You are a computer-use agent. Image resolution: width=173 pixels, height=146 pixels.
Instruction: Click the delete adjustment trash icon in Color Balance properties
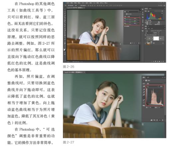click(x=139, y=43)
